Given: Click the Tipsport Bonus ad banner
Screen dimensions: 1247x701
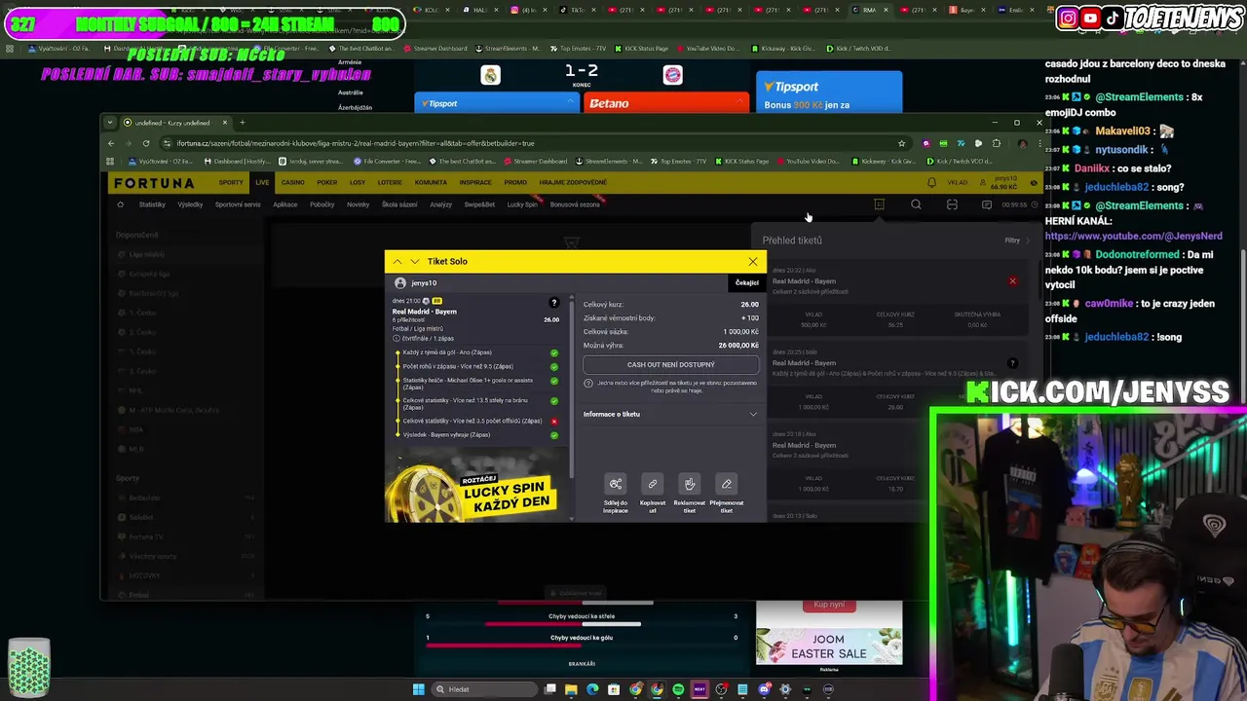Looking at the screenshot, I should [x=829, y=92].
